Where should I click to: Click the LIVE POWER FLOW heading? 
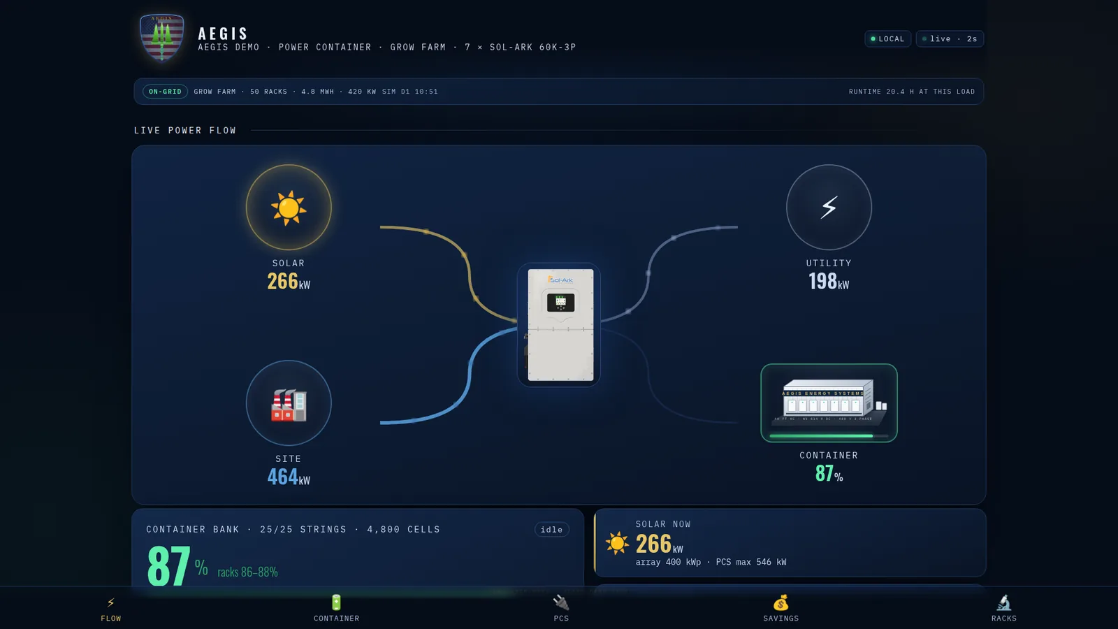click(185, 131)
